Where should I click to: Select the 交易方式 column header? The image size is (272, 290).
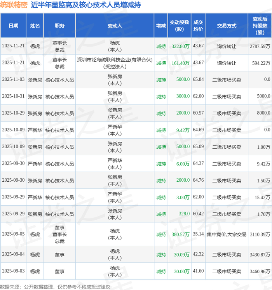(x=227, y=26)
